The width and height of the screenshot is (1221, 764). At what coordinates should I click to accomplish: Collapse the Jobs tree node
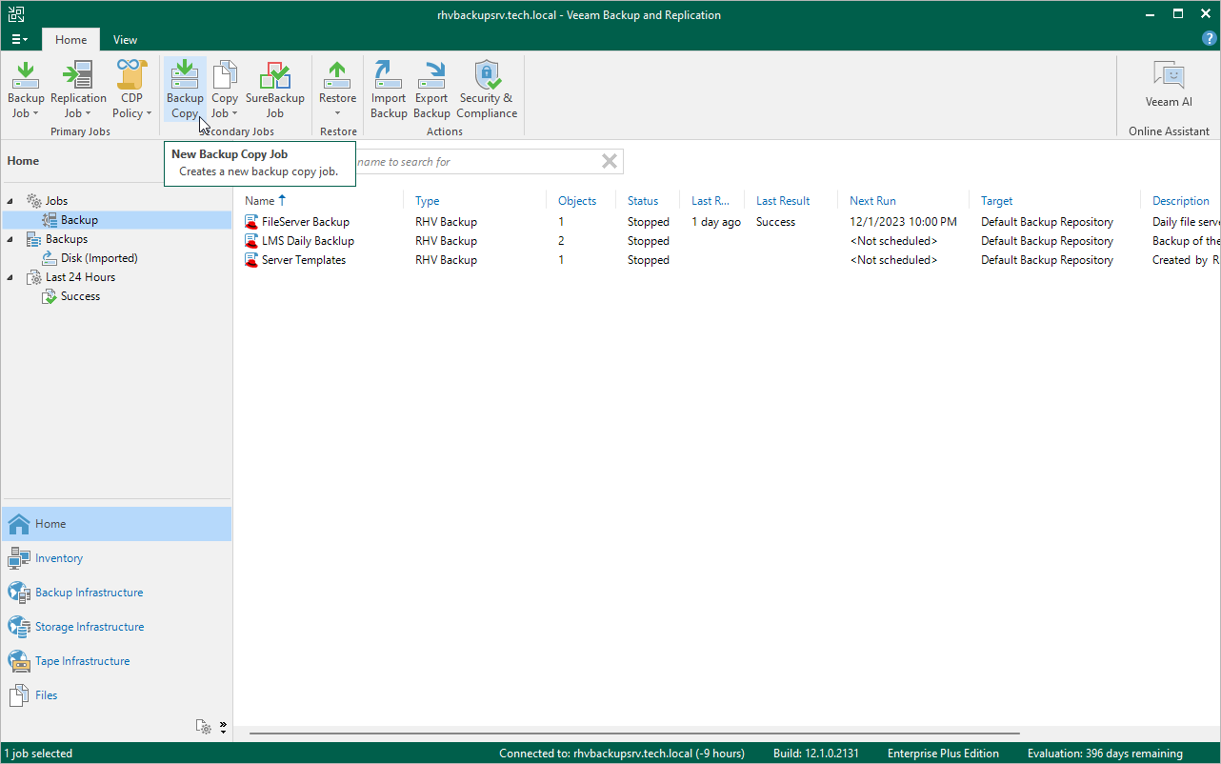click(11, 201)
